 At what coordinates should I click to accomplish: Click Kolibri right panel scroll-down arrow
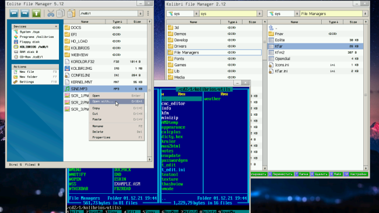coord(366,168)
